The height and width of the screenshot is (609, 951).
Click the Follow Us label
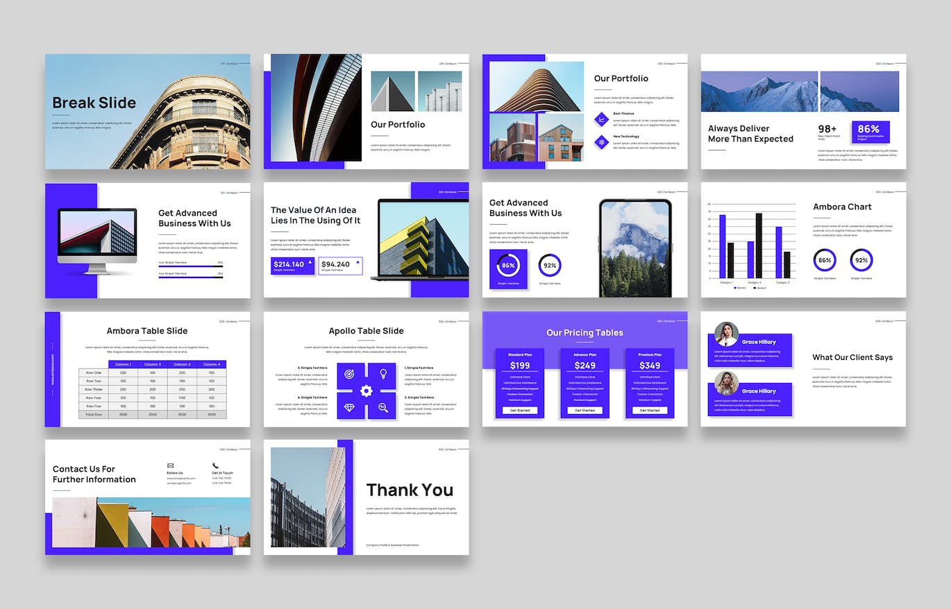tap(175, 473)
